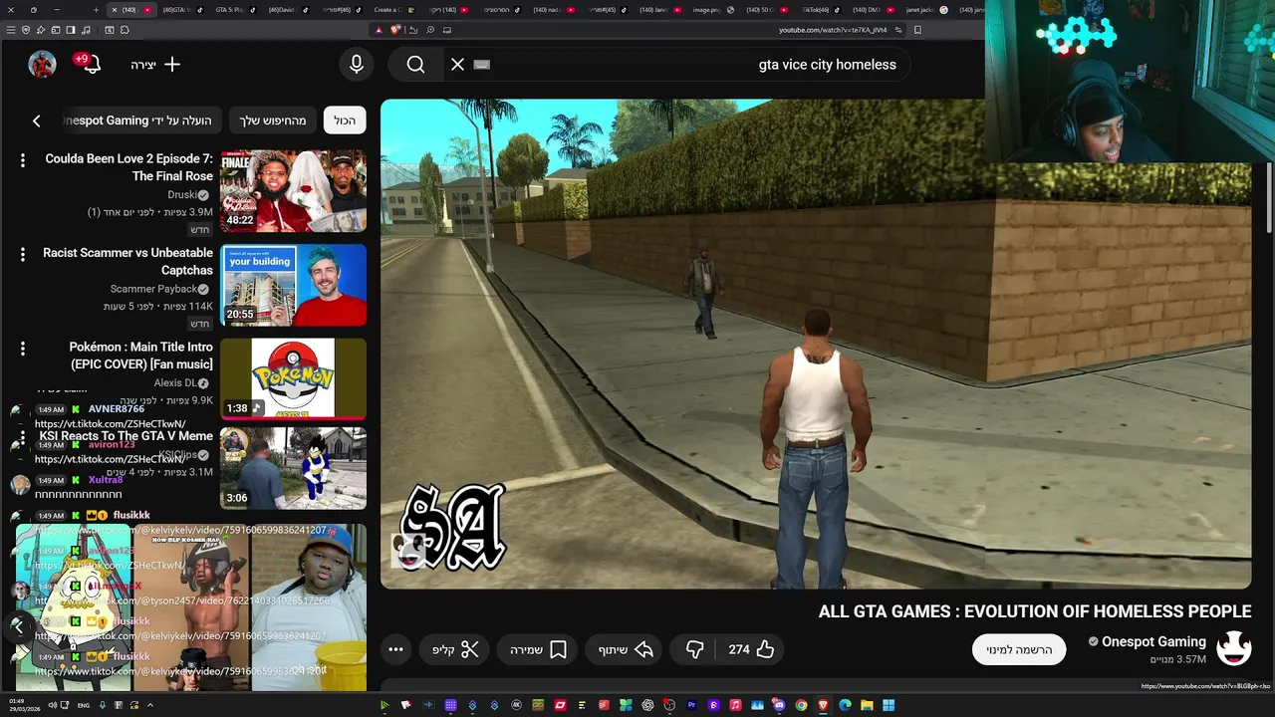Open options for Coulda Been Love video
1275x717 pixels.
[x=23, y=160]
